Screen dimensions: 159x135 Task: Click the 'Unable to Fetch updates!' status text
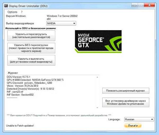coord(20,125)
